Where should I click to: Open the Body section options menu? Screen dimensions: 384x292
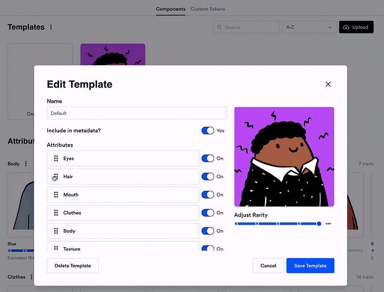click(26, 164)
